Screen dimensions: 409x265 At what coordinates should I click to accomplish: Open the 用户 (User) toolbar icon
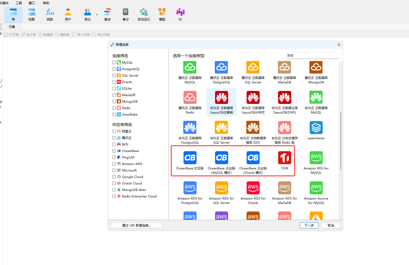68,15
